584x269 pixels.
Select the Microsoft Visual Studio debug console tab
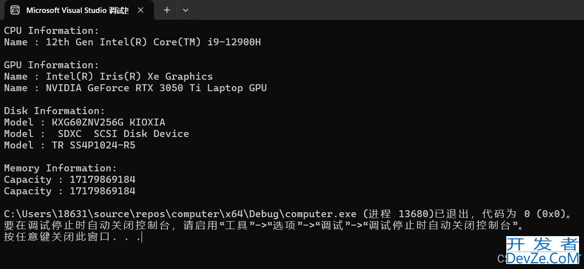point(77,10)
